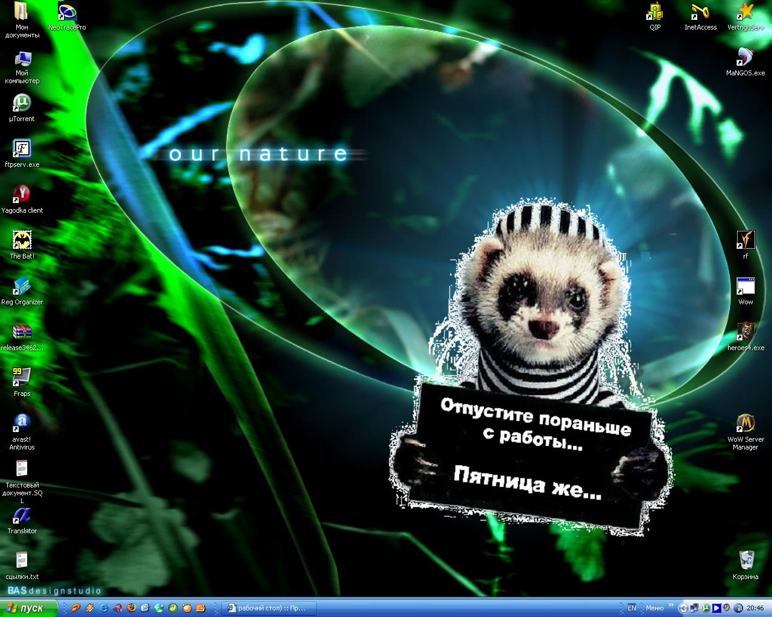Image resolution: width=772 pixels, height=617 pixels.
Task: Open the Меню toolbar on taskbar
Action: pyautogui.click(x=654, y=608)
